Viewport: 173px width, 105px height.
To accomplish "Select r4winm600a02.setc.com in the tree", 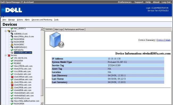I will 24,96.
